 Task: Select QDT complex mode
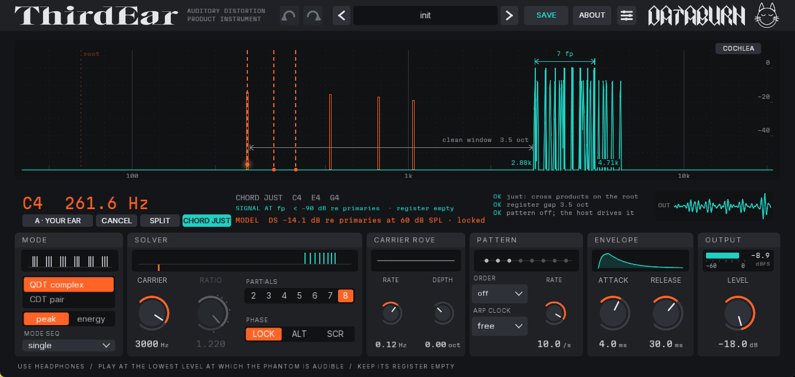pyautogui.click(x=68, y=285)
